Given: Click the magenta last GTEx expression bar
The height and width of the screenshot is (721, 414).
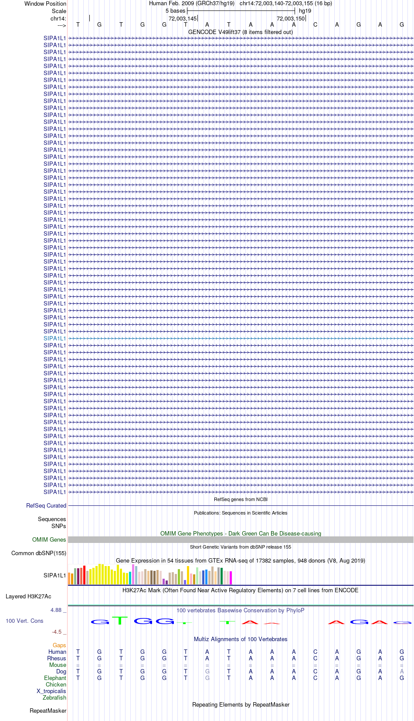Looking at the screenshot, I should pyautogui.click(x=231, y=578).
